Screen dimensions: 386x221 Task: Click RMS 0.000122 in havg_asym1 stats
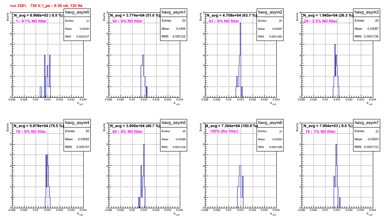click(174, 36)
